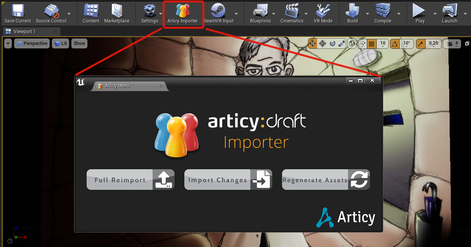Close the Articy Menu tab

[x=161, y=86]
